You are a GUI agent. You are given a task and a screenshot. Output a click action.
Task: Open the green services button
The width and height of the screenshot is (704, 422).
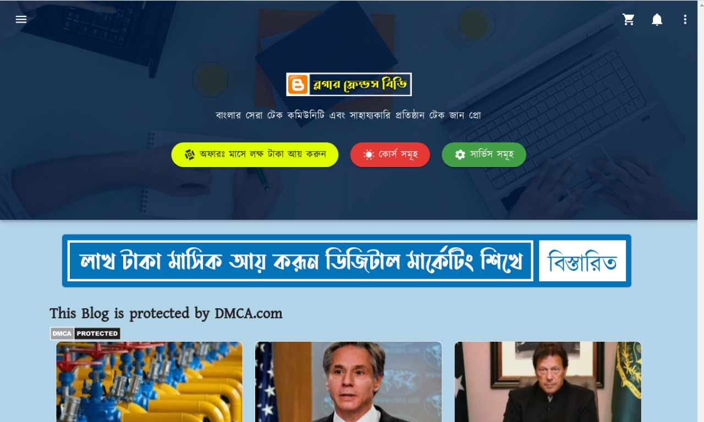point(484,154)
